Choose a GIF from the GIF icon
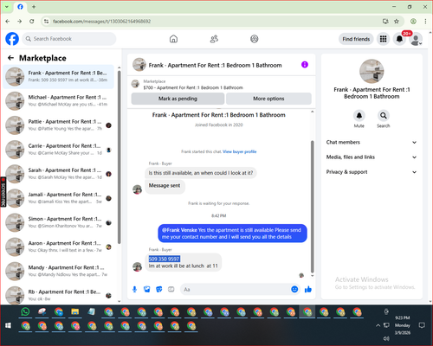 coord(171,289)
